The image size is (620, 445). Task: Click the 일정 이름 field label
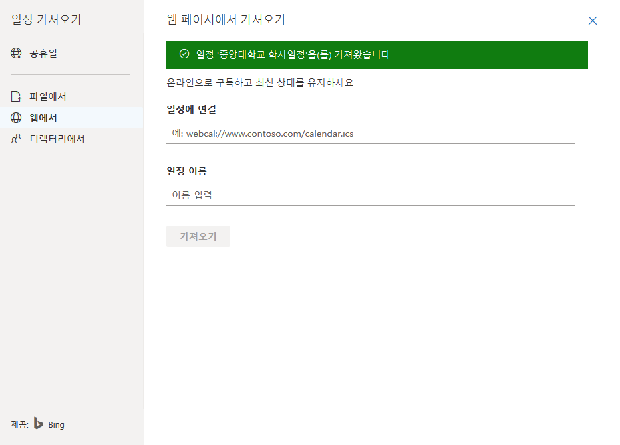(x=186, y=170)
